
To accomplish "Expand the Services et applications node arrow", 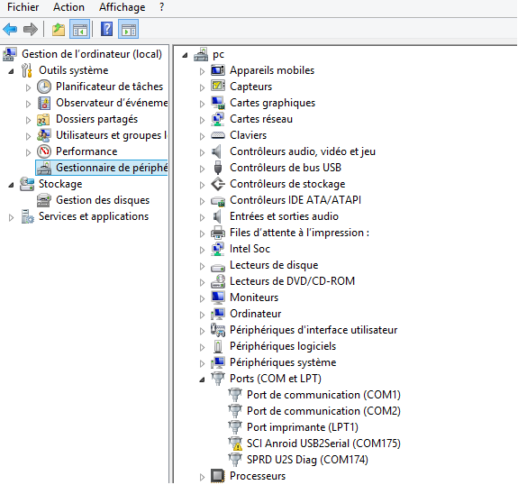I will [11, 217].
